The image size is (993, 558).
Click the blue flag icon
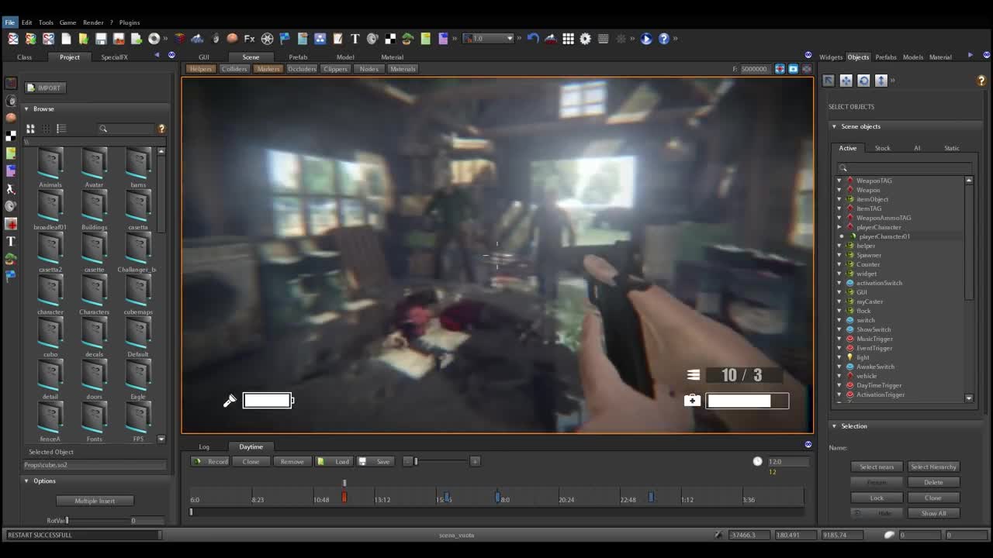pos(285,39)
